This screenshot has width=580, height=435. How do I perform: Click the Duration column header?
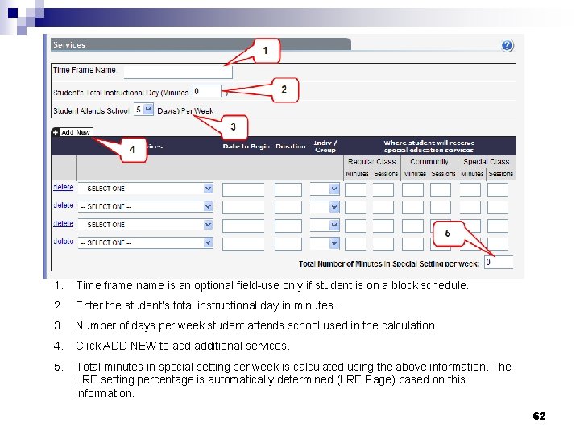(290, 147)
